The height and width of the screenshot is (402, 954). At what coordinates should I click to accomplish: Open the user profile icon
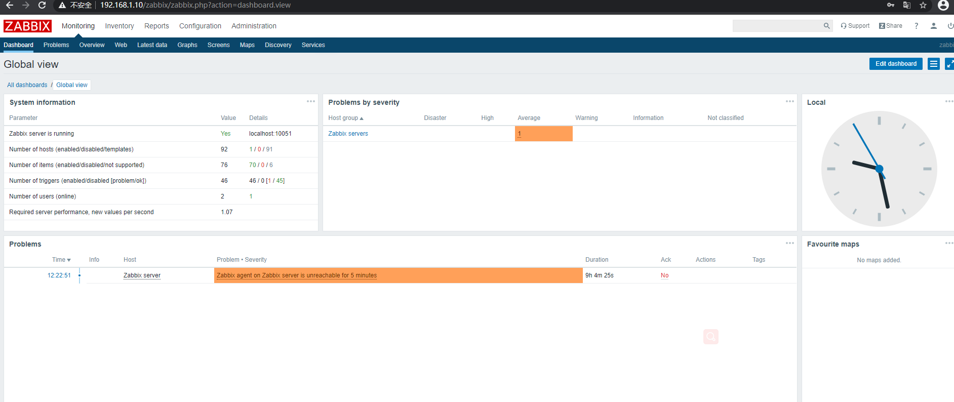[x=934, y=26]
